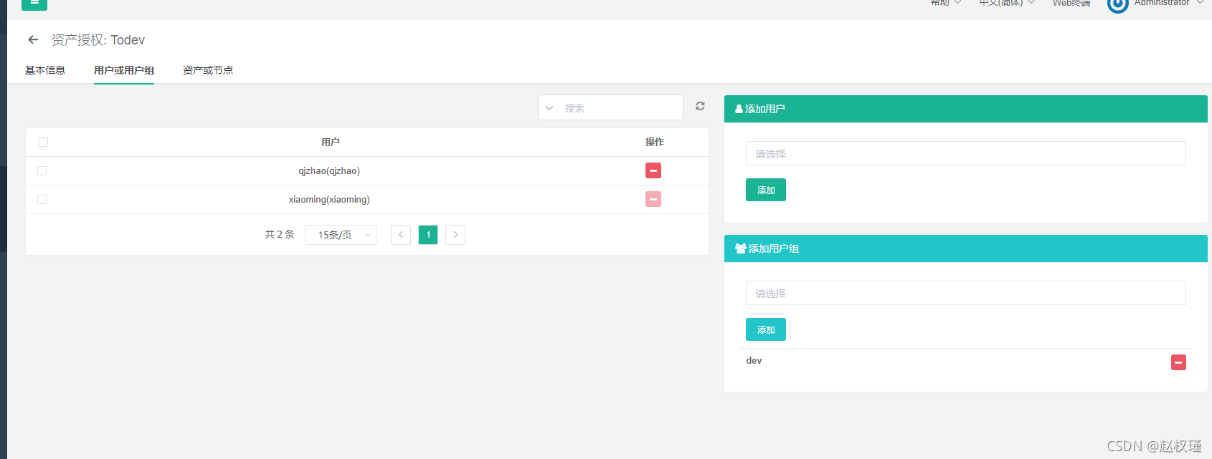1212x459 pixels.
Task: Expand the Administrator account dropdown
Action: tap(1169, 3)
